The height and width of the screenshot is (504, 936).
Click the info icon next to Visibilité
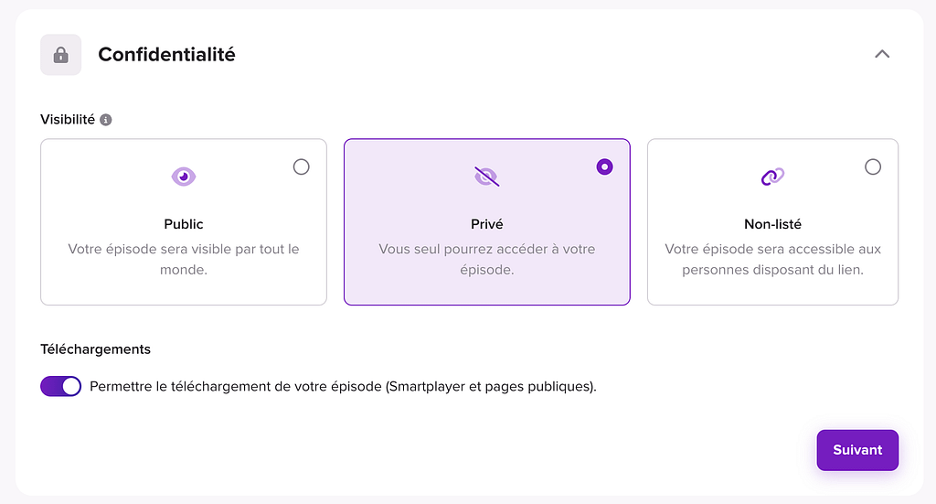coord(106,120)
